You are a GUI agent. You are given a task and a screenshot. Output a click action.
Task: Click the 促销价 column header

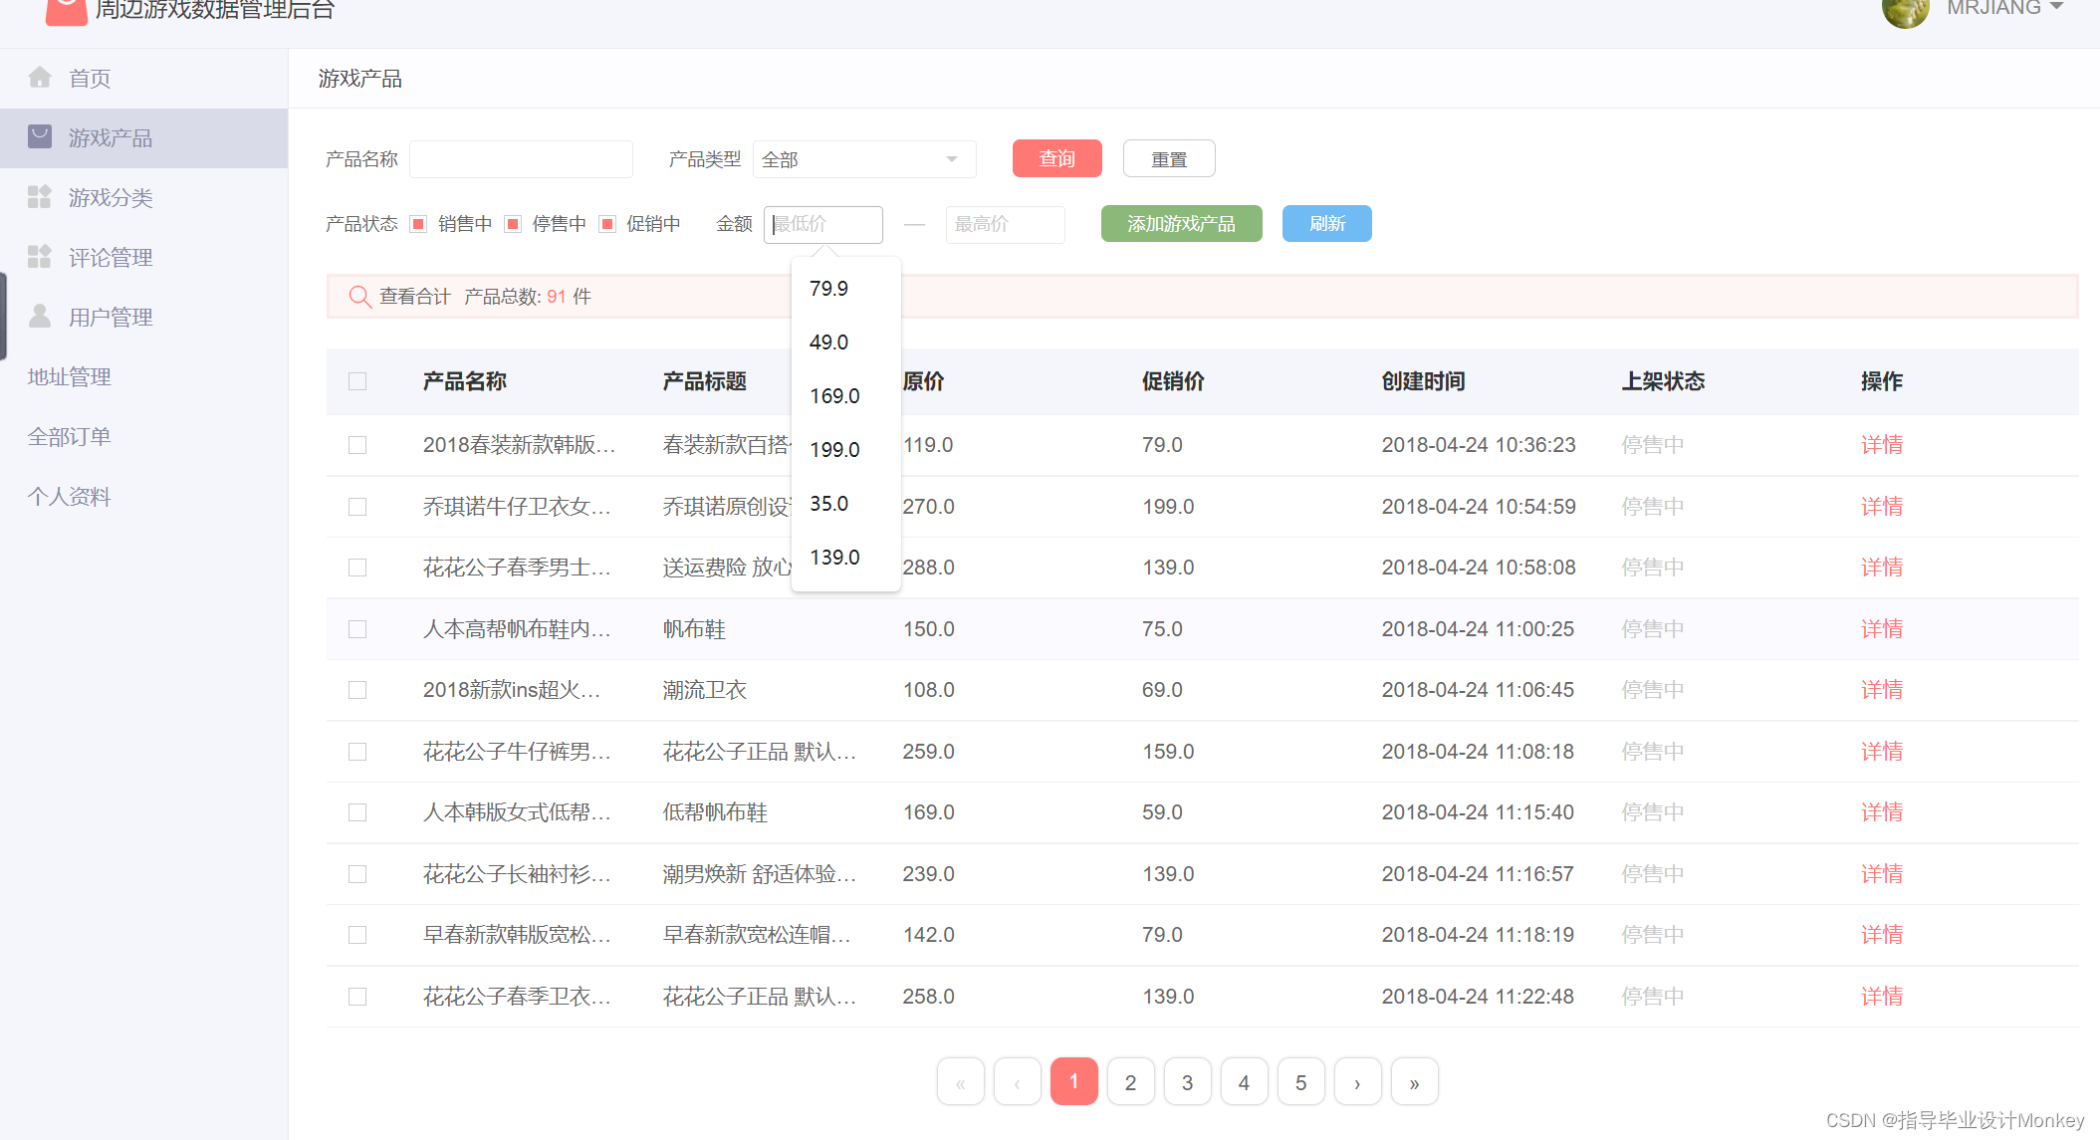coord(1173,381)
